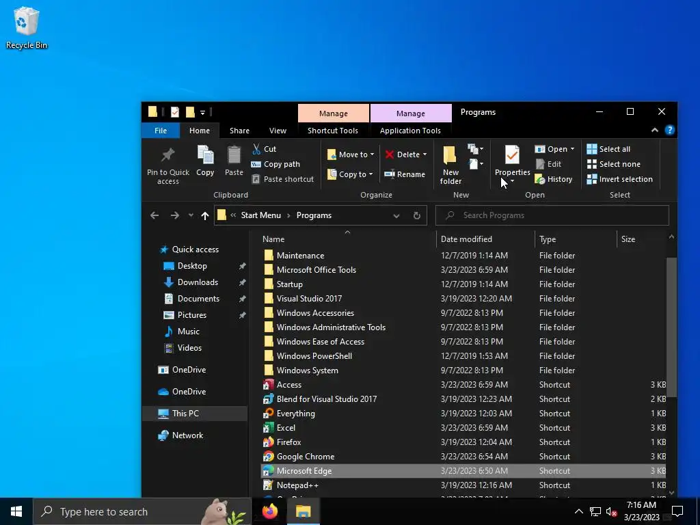The height and width of the screenshot is (525, 700).
Task: Select Blend for Visual Studio 2017
Action: click(463, 399)
